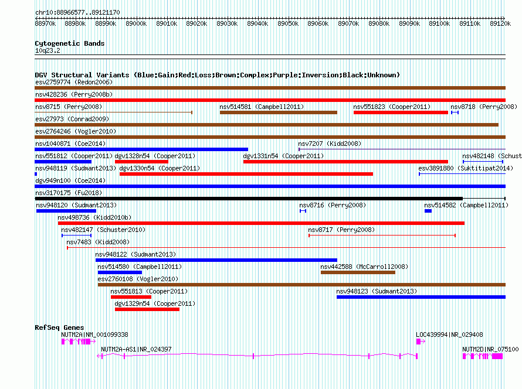Open the nsv948120 (Sudmant2013) blue bar

tap(66, 211)
